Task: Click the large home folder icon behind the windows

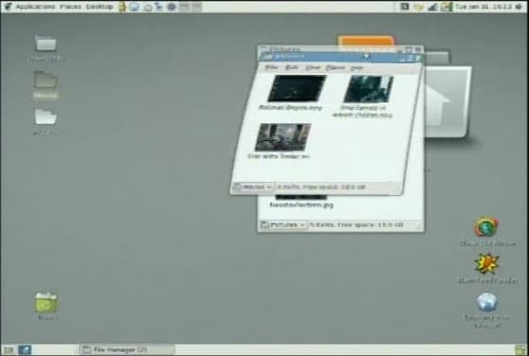Action: (447, 101)
